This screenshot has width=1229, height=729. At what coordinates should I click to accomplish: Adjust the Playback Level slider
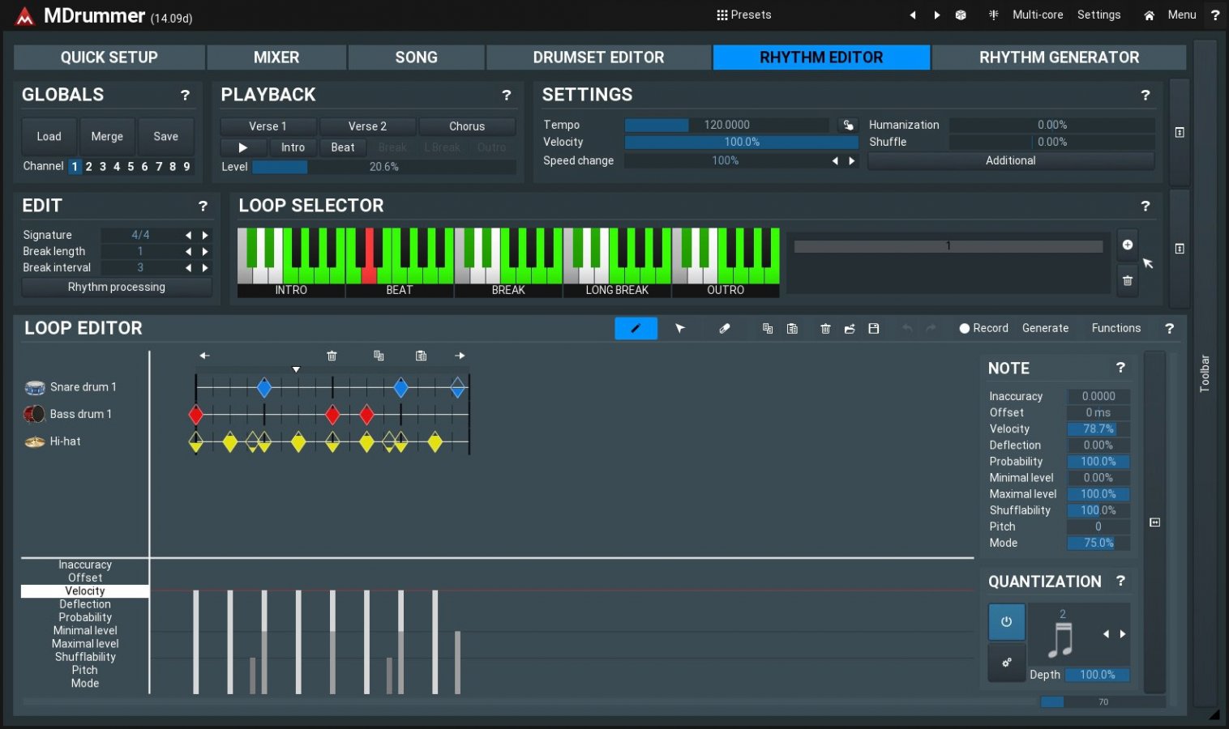pyautogui.click(x=383, y=167)
